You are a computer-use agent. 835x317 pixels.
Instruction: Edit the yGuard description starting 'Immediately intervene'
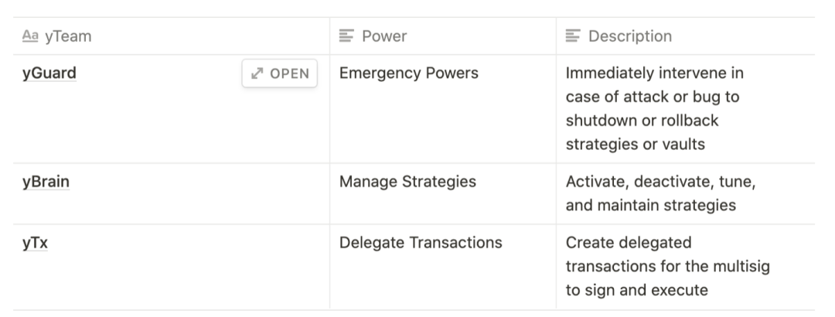tap(655, 109)
